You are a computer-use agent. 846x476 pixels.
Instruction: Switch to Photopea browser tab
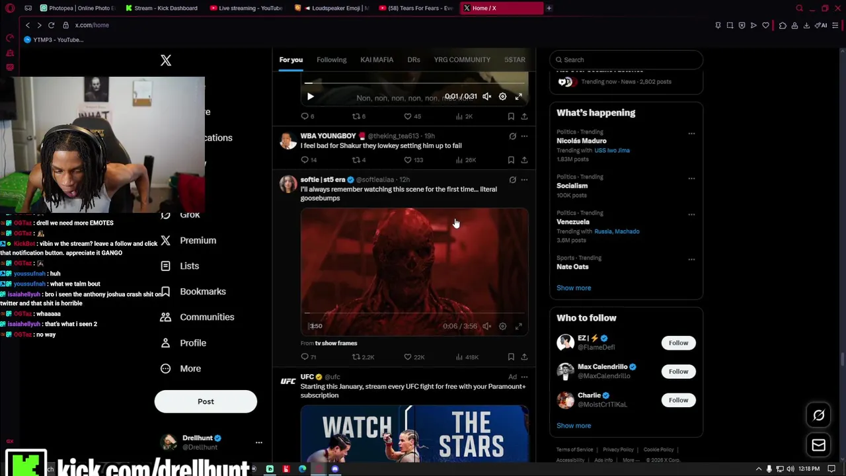78,8
